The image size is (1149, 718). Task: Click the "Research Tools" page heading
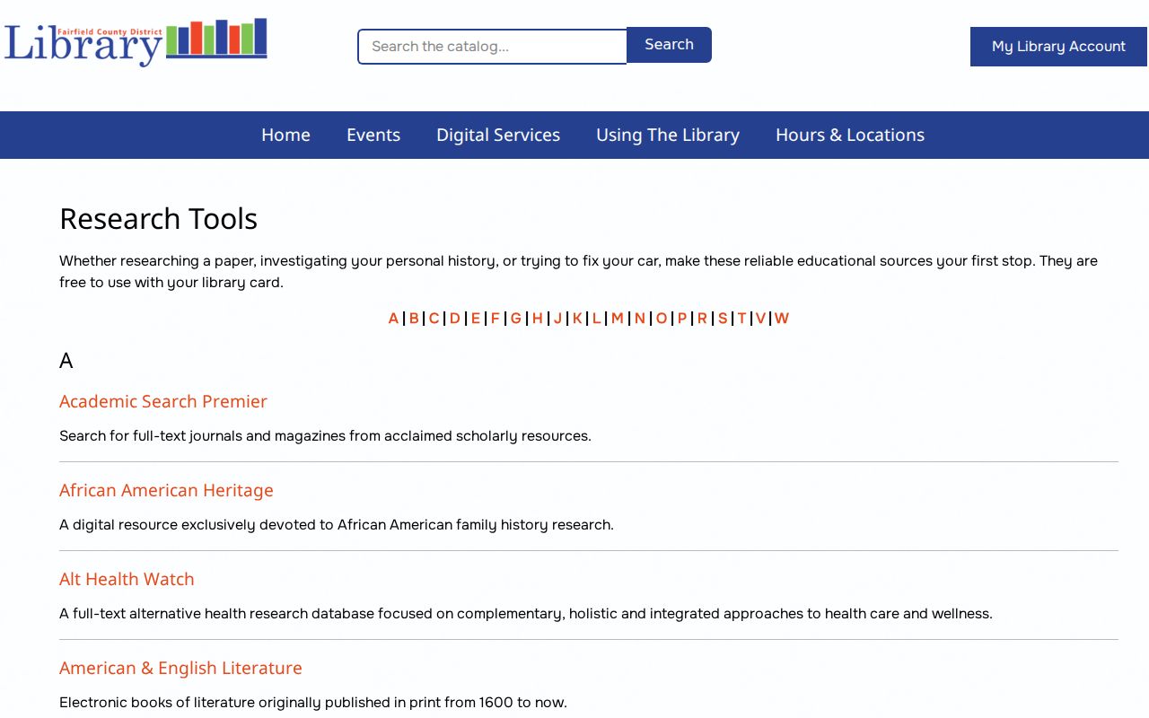point(159,219)
